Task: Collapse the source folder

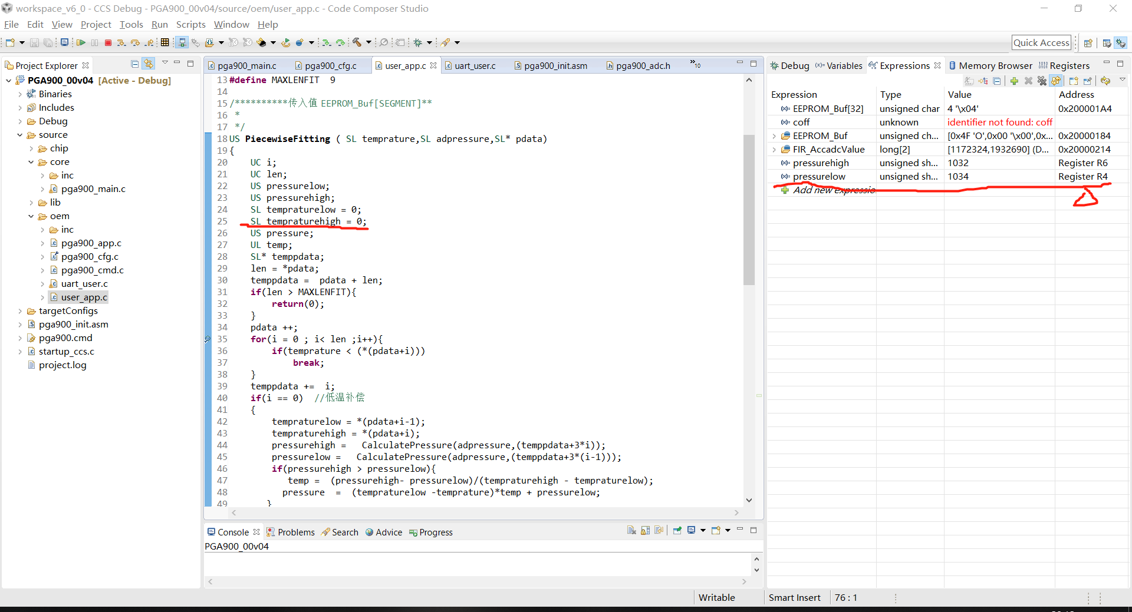Action: pos(20,135)
